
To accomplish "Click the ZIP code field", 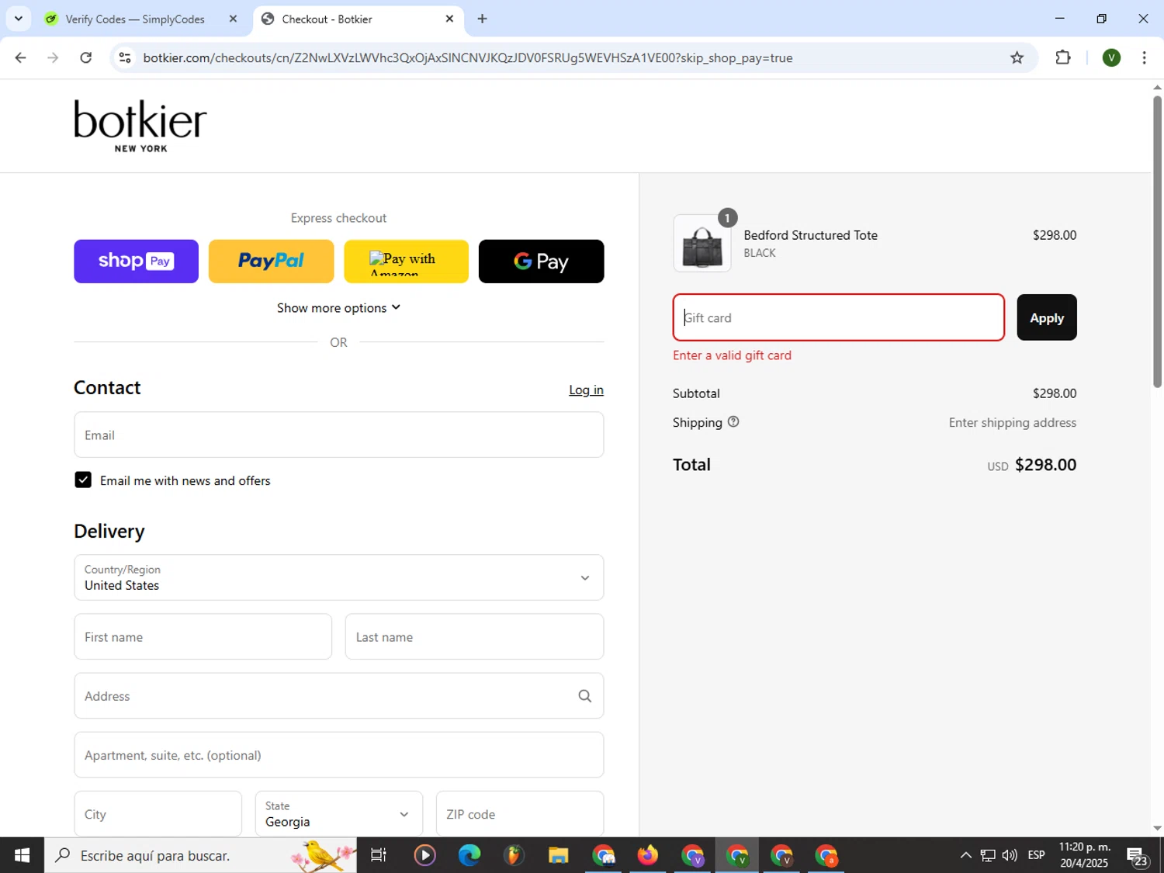I will pyautogui.click(x=520, y=813).
